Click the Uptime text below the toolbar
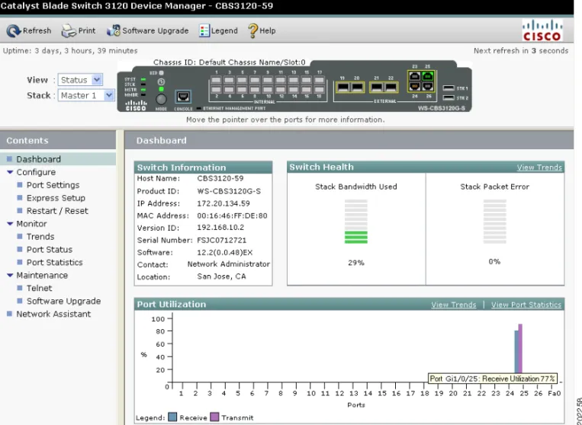This screenshot has height=425, width=582. click(70, 51)
